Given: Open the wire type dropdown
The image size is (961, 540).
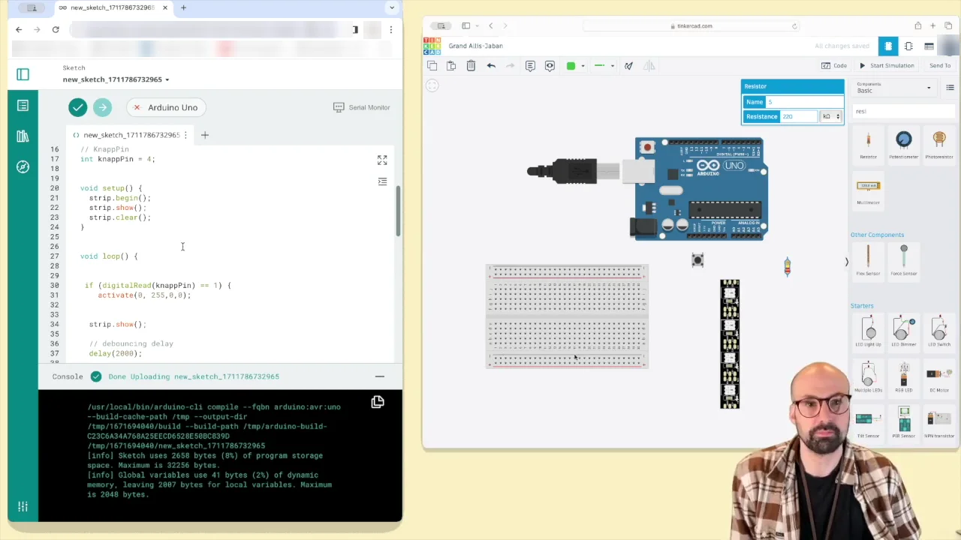Looking at the screenshot, I should (x=604, y=66).
